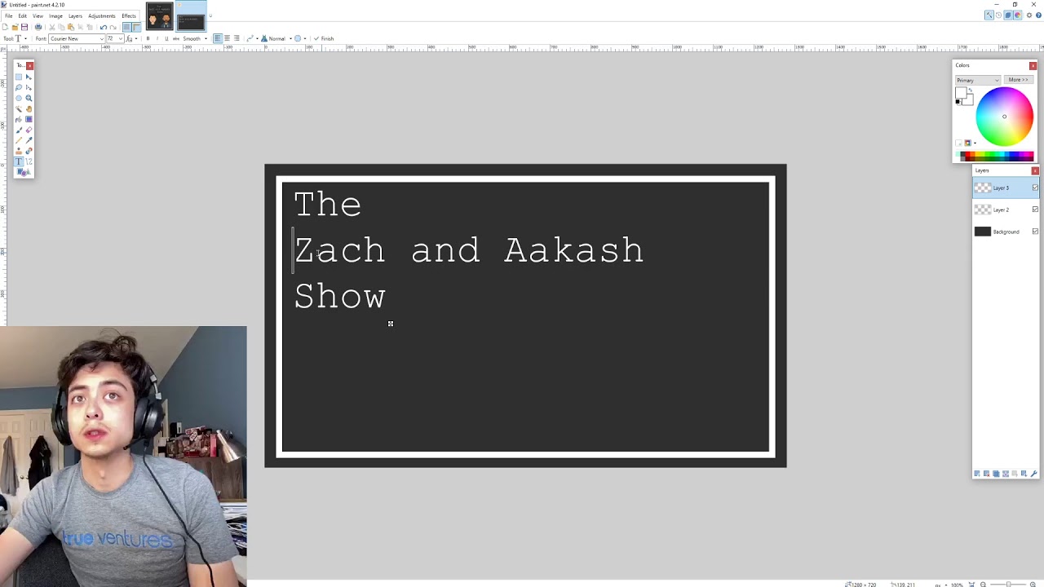The image size is (1044, 587).
Task: Select the Text tool in Tools panel
Action: click(x=19, y=161)
